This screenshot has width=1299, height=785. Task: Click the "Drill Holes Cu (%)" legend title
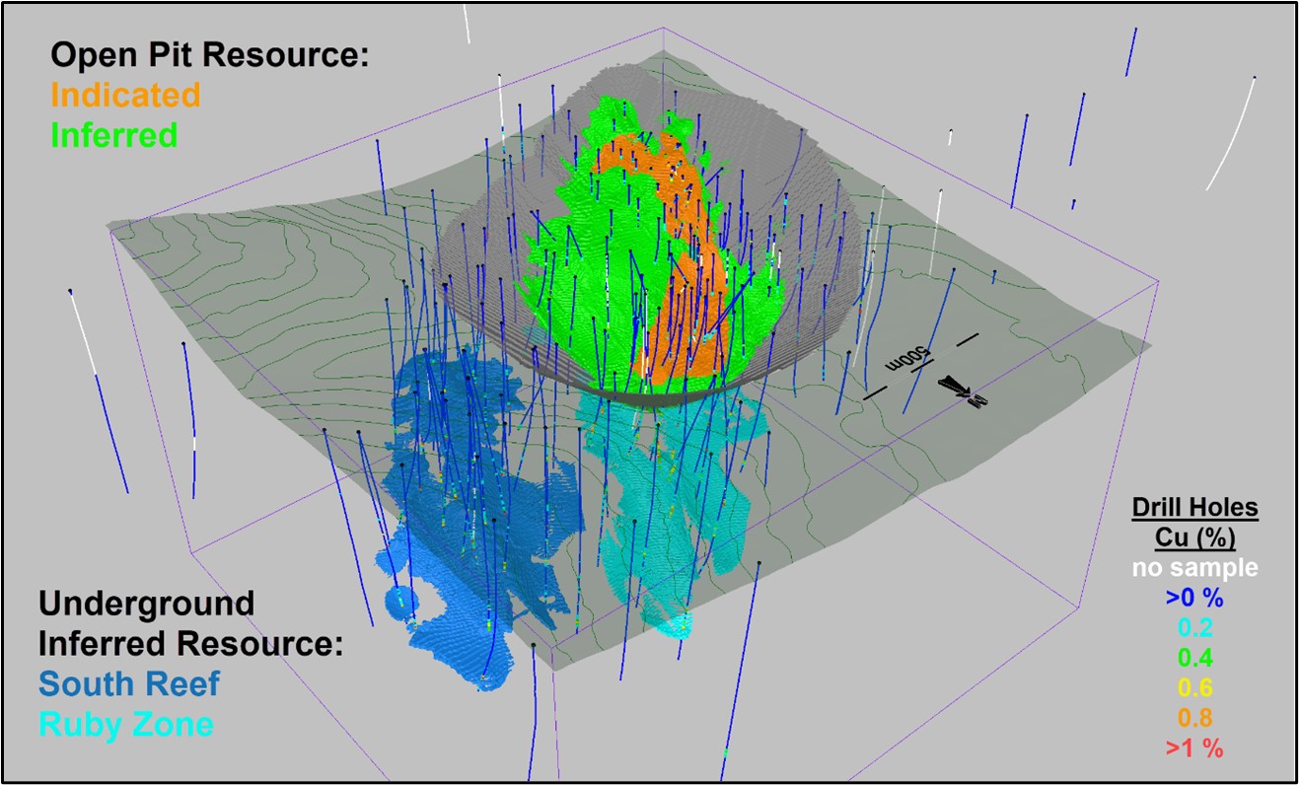1194,523
